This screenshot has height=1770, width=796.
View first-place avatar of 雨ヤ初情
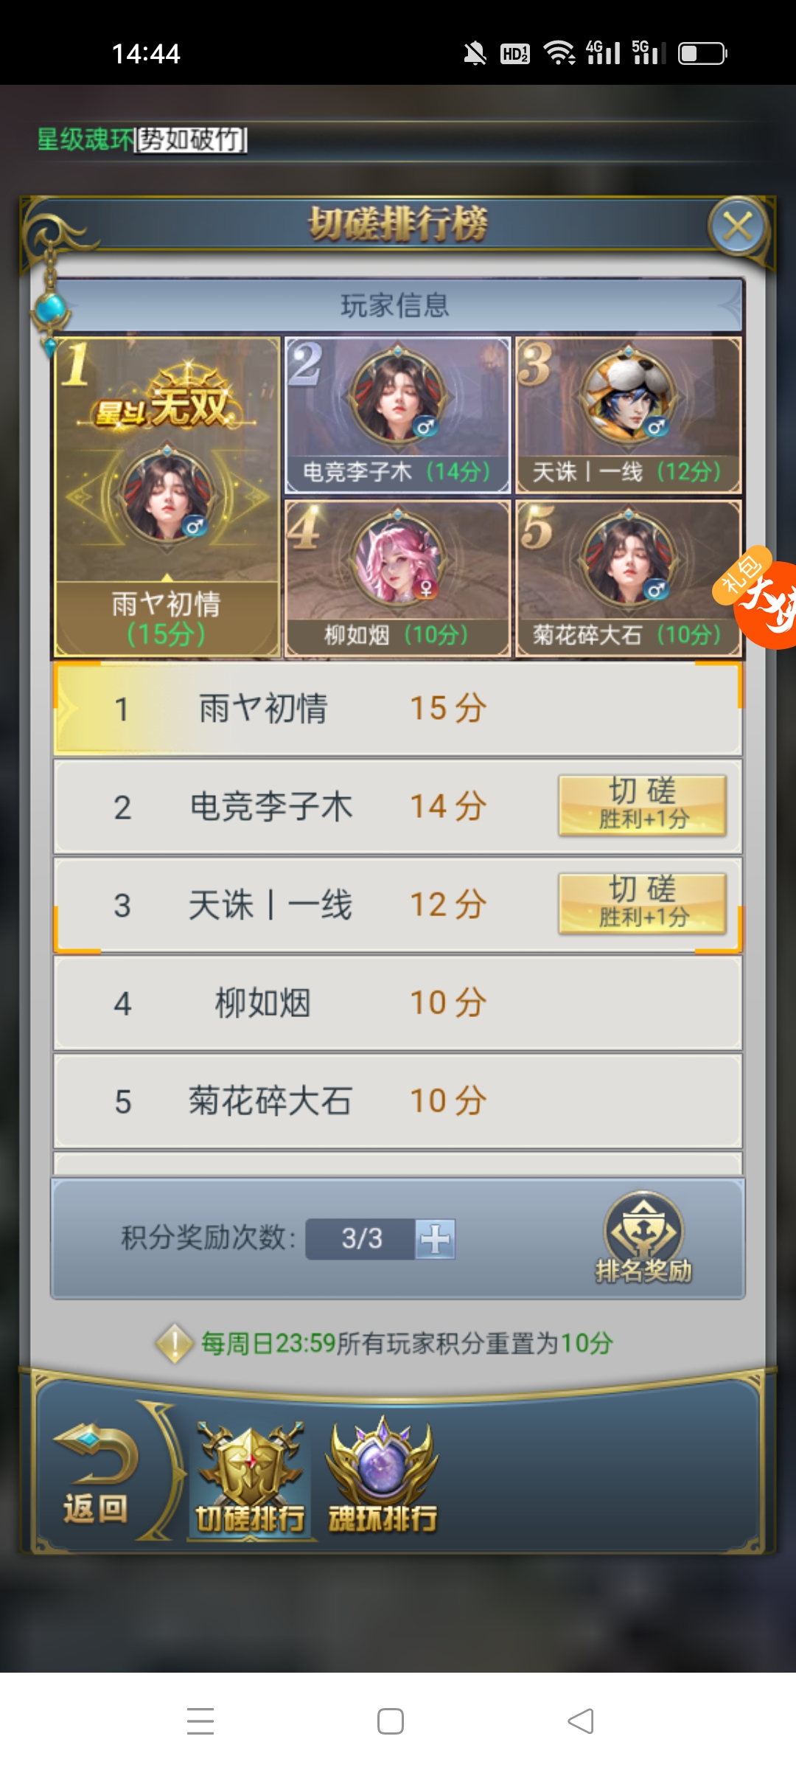pos(168,496)
